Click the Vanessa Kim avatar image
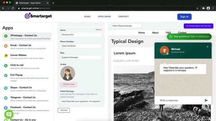The height and width of the screenshot is (121, 216). point(67,73)
